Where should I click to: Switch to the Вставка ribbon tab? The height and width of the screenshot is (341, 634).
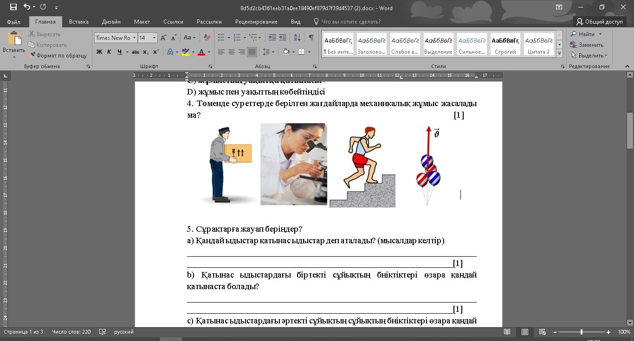click(79, 22)
